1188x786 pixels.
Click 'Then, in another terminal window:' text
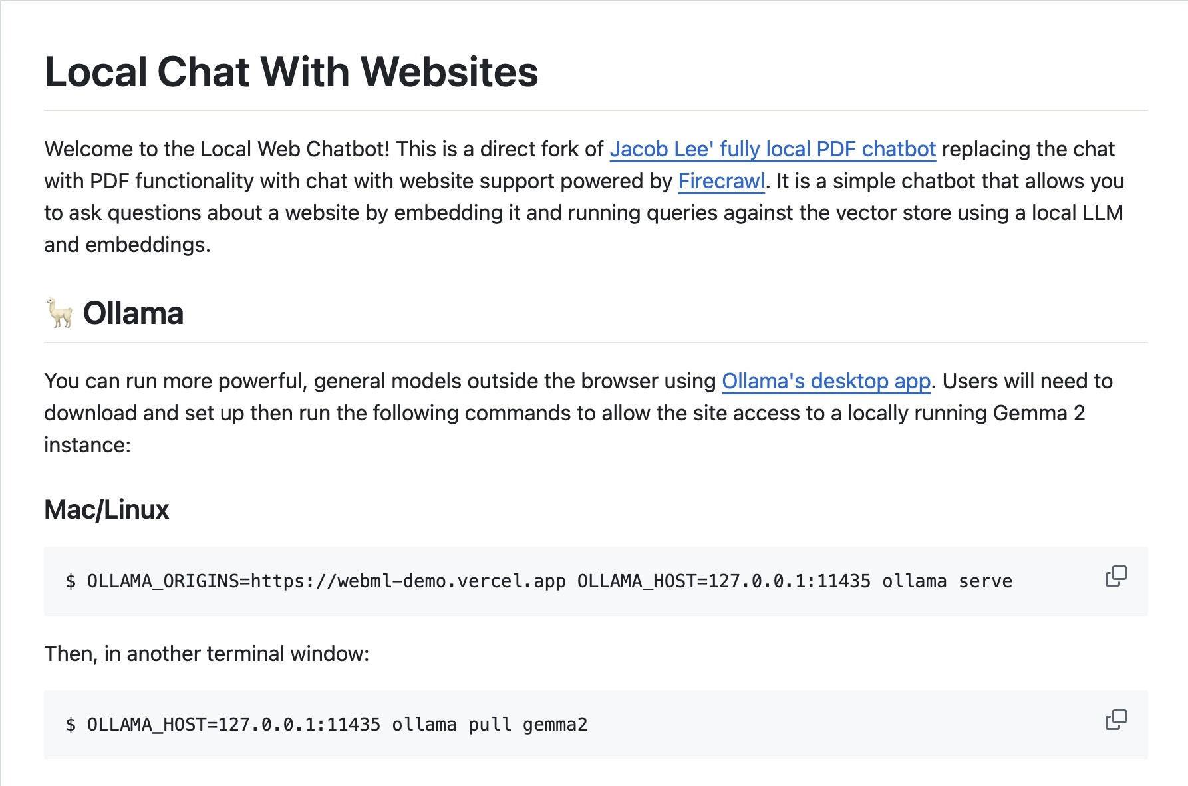[206, 654]
